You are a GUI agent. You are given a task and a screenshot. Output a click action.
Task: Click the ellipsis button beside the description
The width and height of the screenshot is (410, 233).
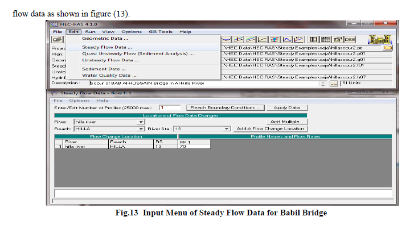pos(334,83)
